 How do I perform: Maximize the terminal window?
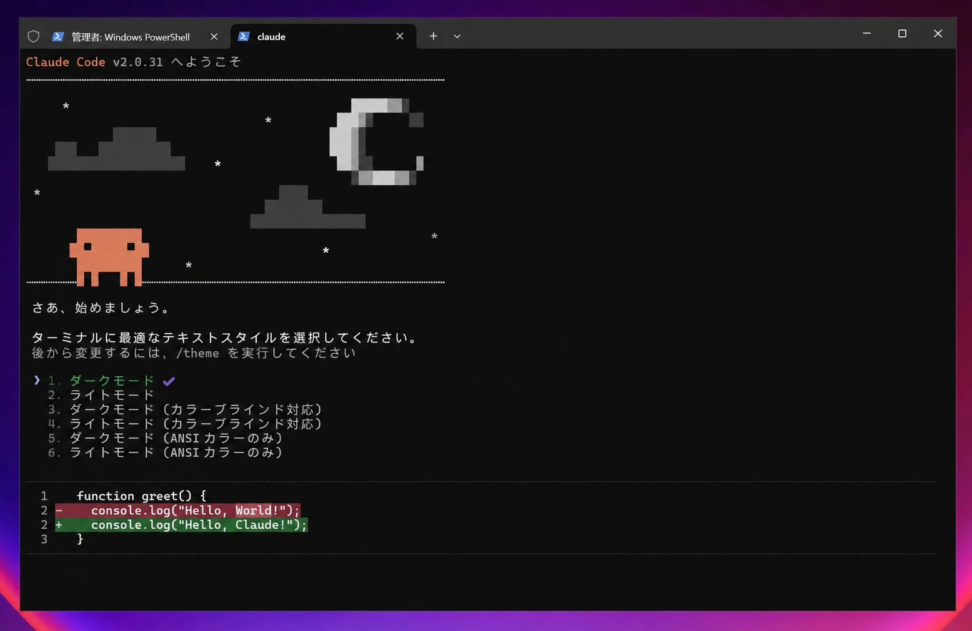902,34
